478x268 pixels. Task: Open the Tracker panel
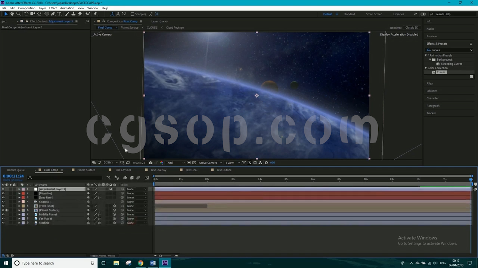coord(431,113)
